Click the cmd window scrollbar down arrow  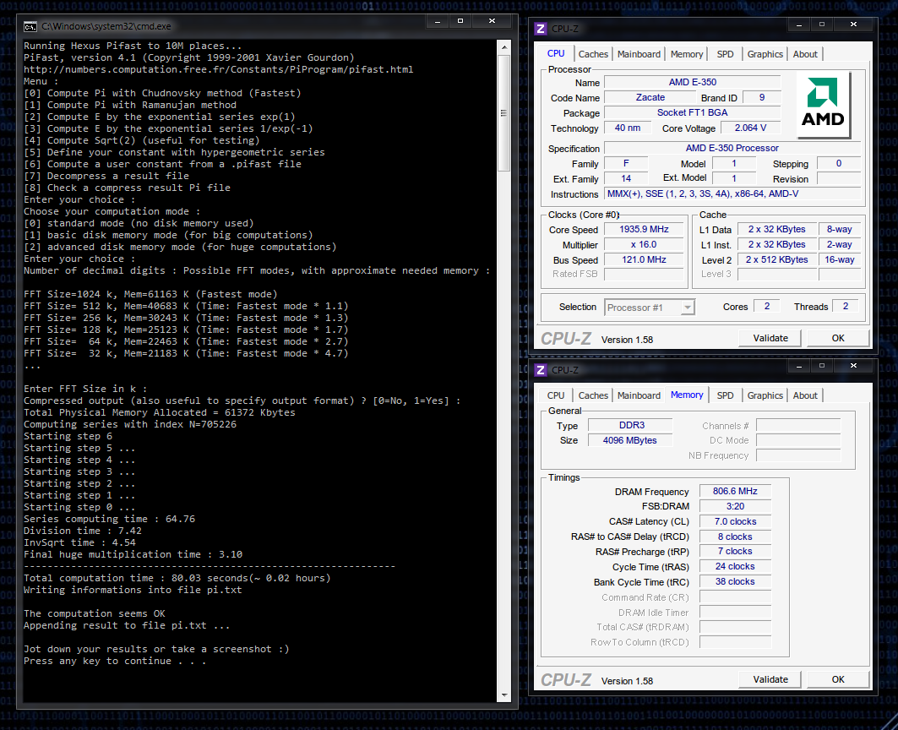tap(504, 695)
